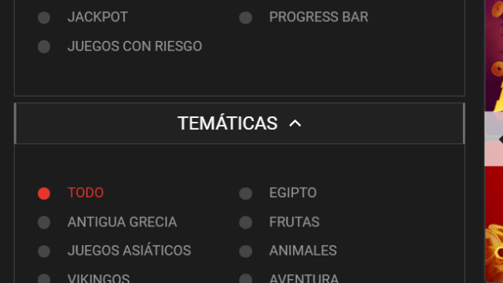Click the TEMÁTICAS header bar
This screenshot has width=503, height=283.
tap(240, 123)
